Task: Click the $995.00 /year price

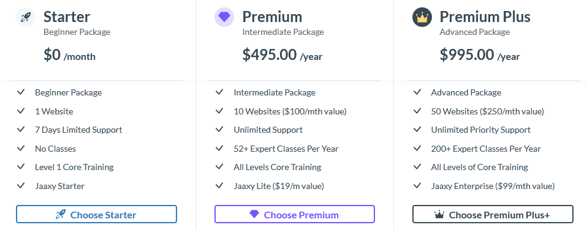Action: coord(480,55)
